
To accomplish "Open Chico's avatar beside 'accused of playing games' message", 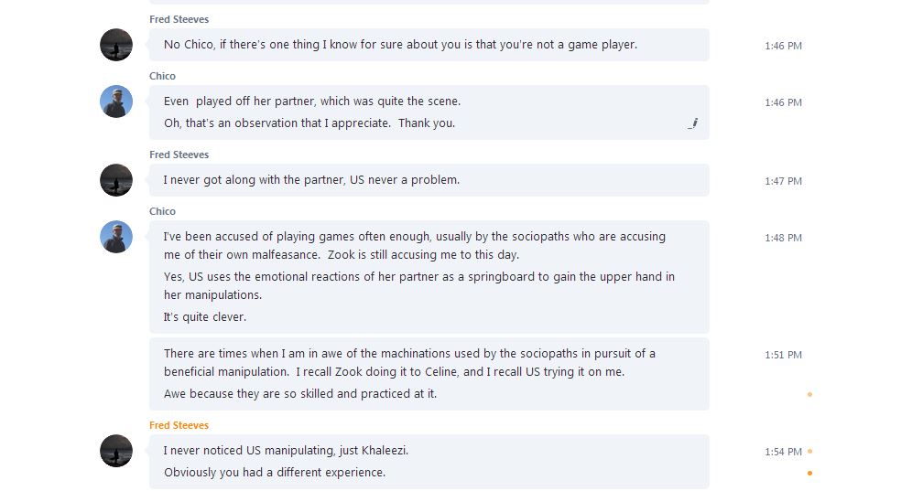I will coord(116,237).
